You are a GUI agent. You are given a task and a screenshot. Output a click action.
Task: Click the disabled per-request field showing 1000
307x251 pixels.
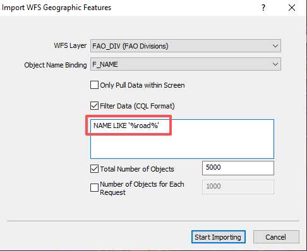[238, 187]
